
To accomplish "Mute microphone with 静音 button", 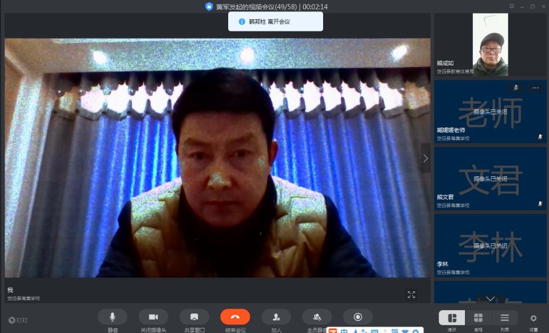I will pos(112,317).
